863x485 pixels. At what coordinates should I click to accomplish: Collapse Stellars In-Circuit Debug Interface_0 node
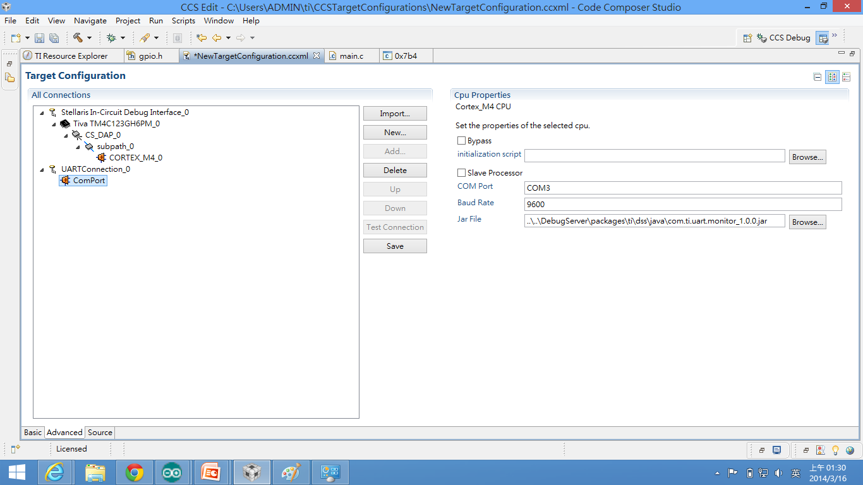(42, 113)
